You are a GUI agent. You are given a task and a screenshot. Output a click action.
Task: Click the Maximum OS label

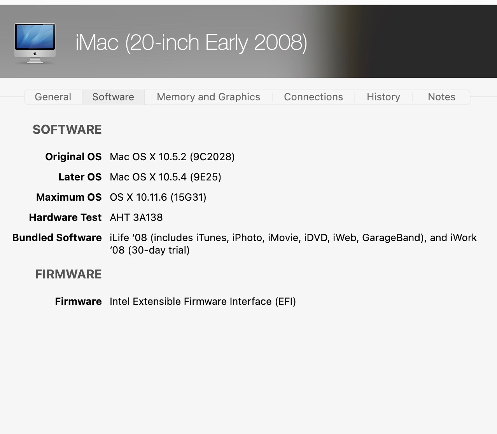69,197
